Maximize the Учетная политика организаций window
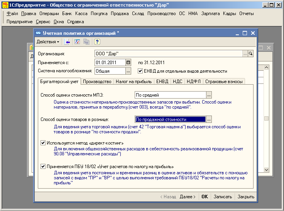 (245, 33)
